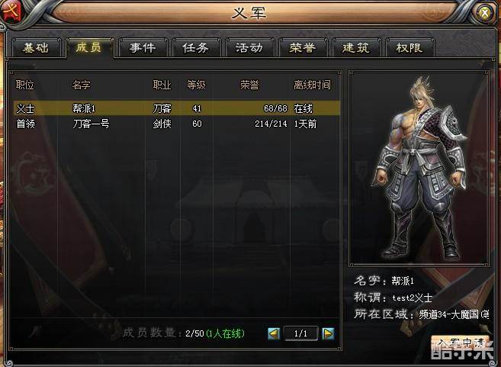The image size is (501, 367).
Task: Switch to the 任务 tab
Action: coord(196,48)
